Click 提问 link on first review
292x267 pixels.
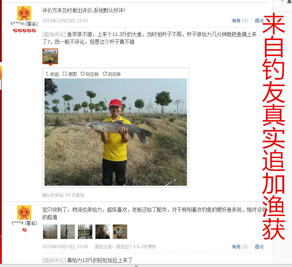point(259,21)
